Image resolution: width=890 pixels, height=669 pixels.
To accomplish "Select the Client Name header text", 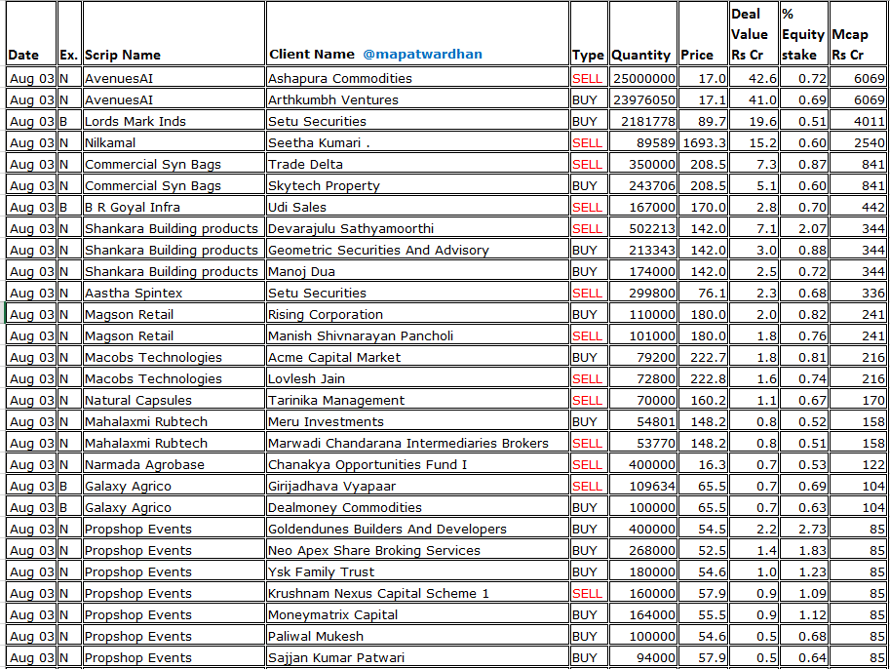I will (312, 55).
